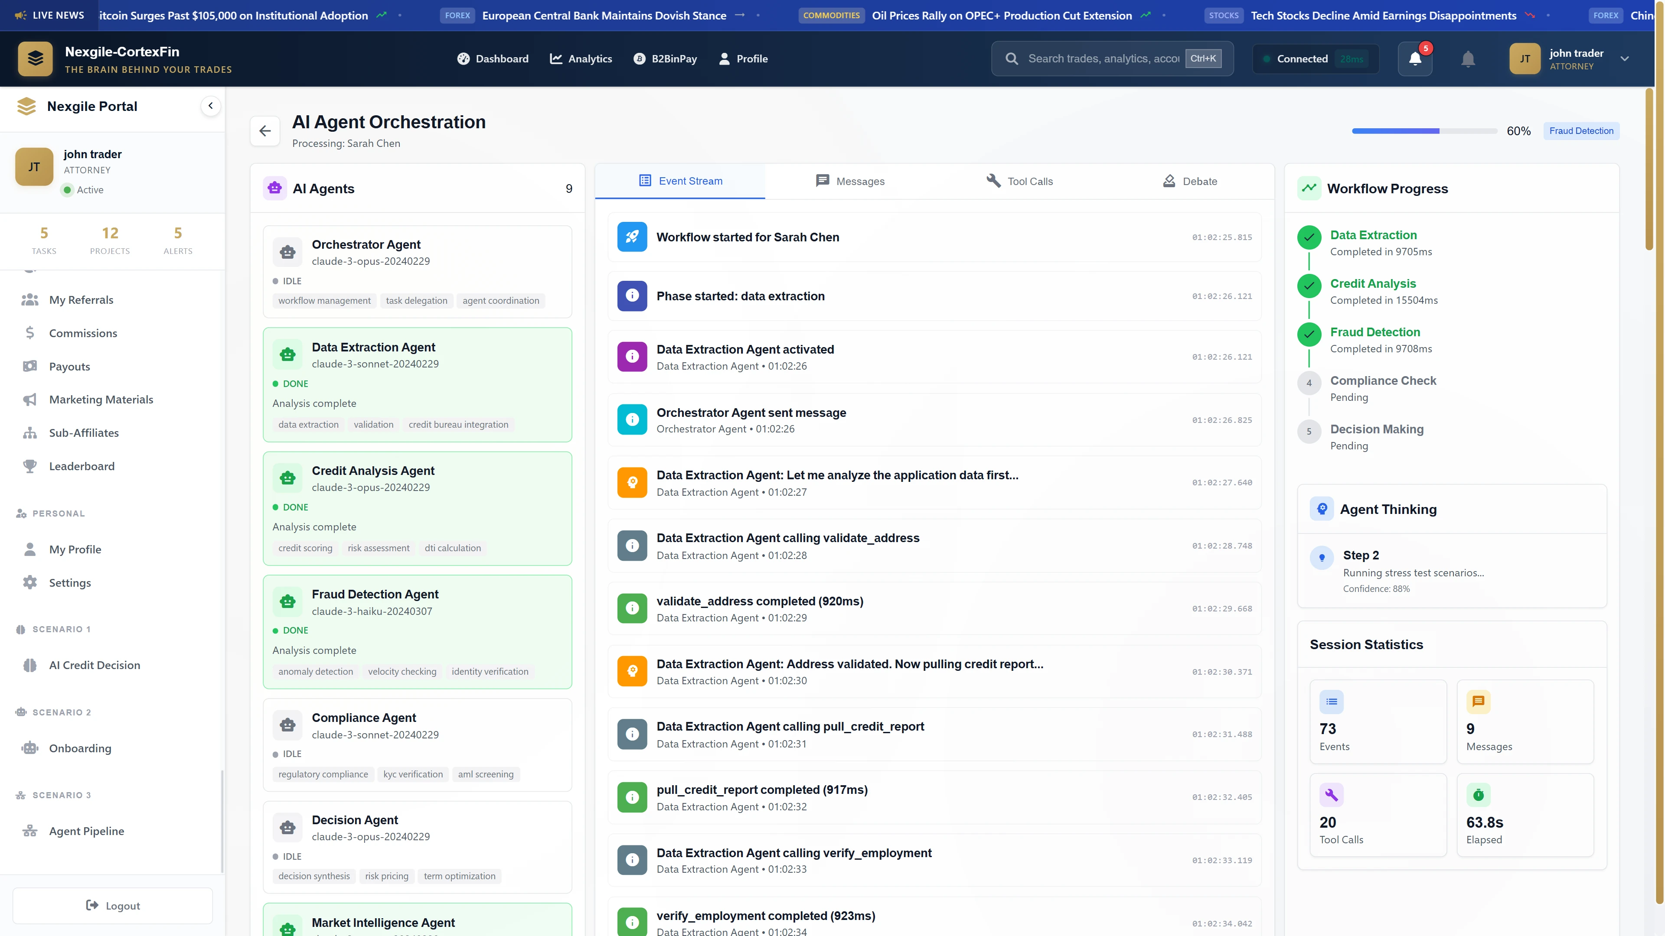Open the Search trades input via magnifier icon
The image size is (1665, 936).
click(x=1012, y=58)
